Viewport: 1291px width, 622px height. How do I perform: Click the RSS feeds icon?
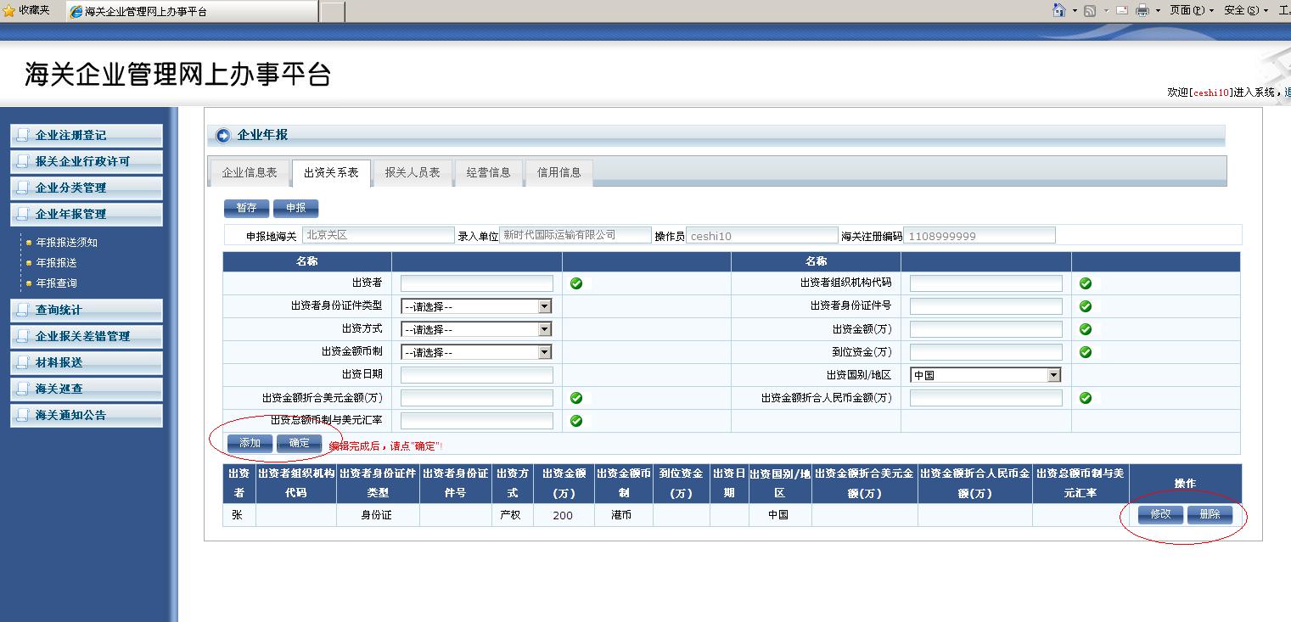click(x=1090, y=10)
